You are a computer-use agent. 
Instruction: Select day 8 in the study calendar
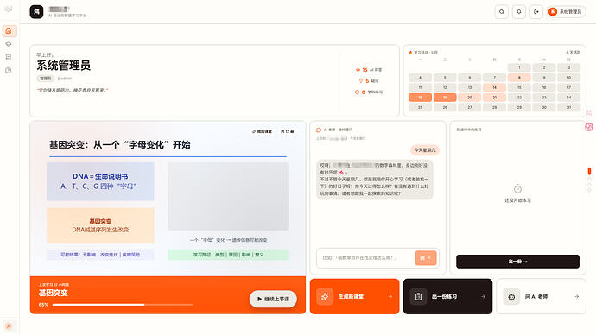pos(519,78)
